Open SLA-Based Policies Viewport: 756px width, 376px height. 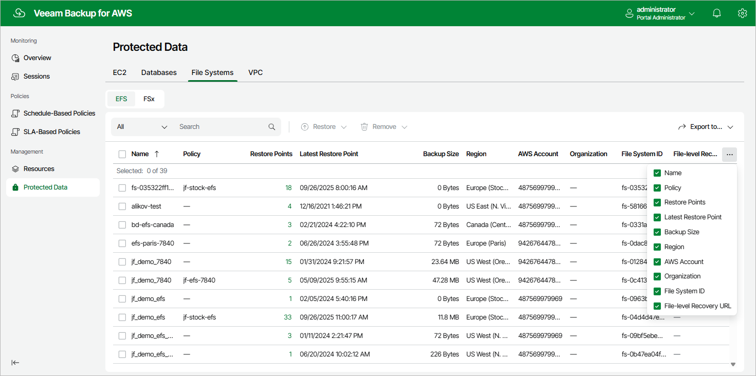pos(53,132)
